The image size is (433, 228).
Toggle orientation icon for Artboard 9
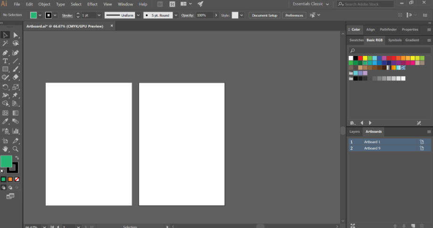click(x=422, y=148)
